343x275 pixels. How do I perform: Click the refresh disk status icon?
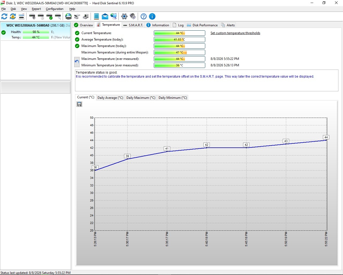(x=4, y=16)
